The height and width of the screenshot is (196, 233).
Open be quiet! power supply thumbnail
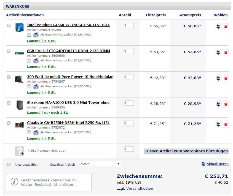(19, 79)
